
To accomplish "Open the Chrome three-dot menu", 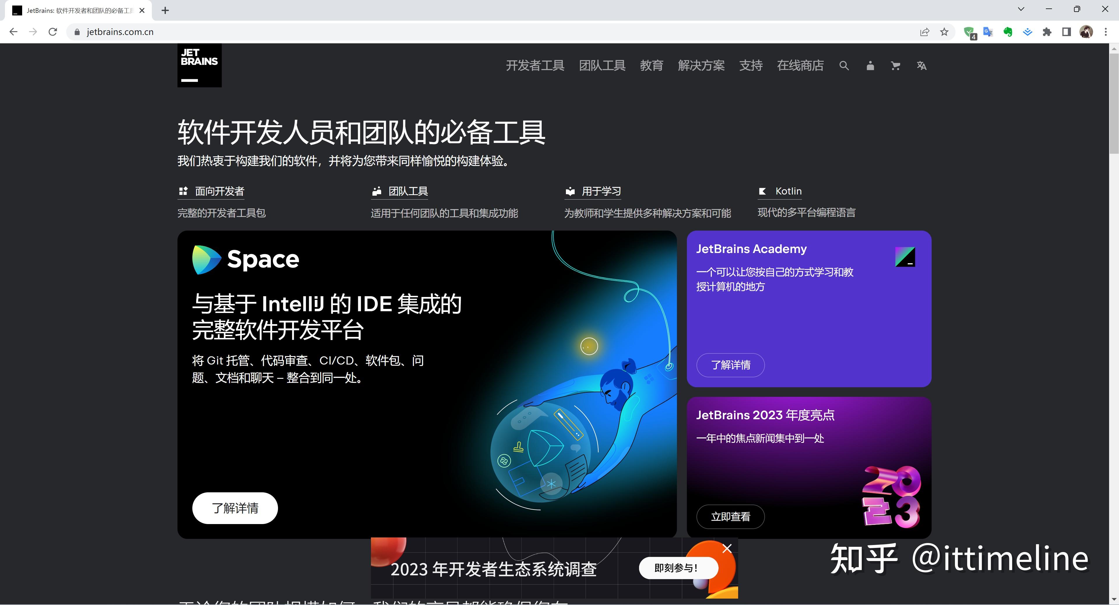I will tap(1106, 32).
